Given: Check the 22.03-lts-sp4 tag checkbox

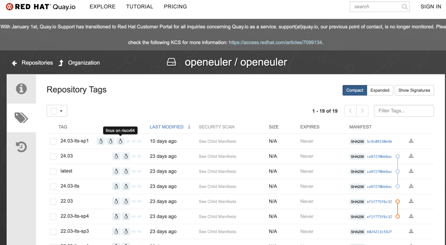Looking at the screenshot, I should coord(53,217).
